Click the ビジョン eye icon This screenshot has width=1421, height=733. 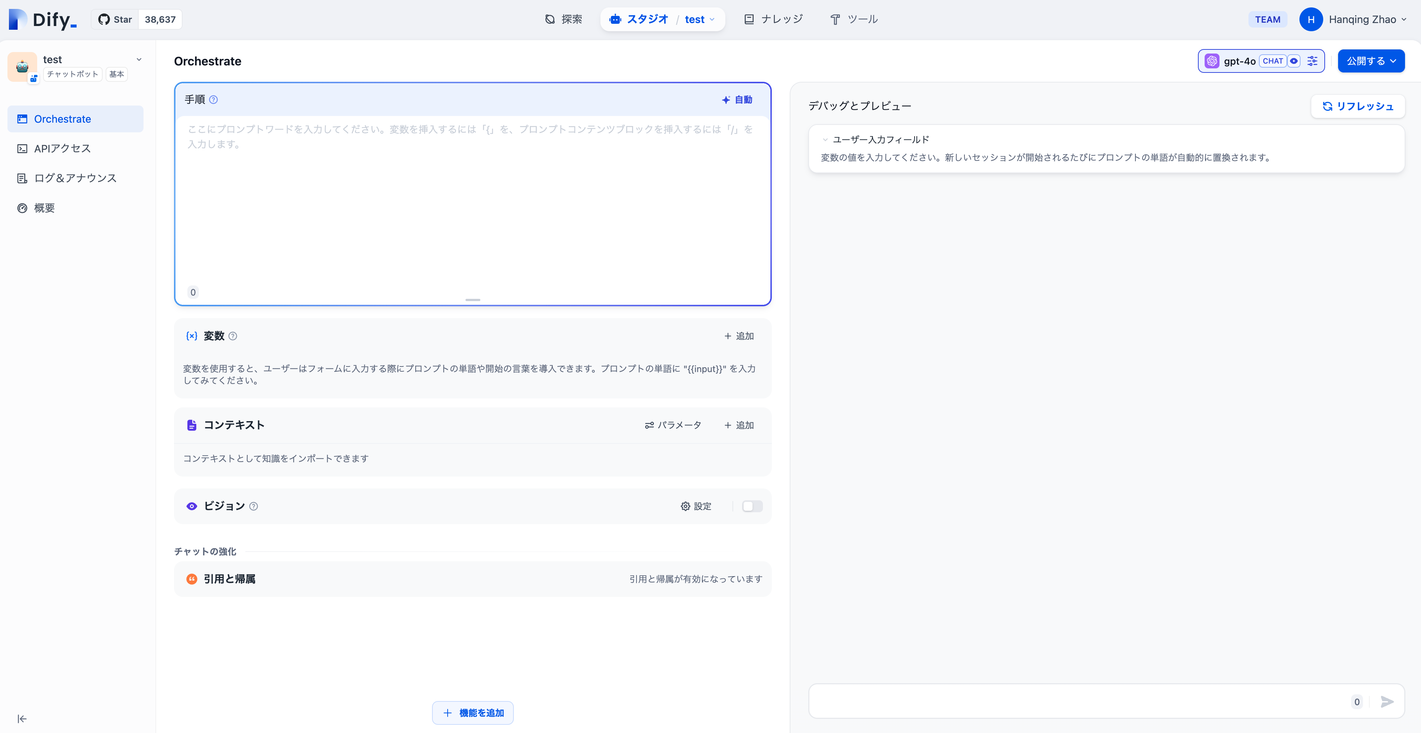point(191,506)
